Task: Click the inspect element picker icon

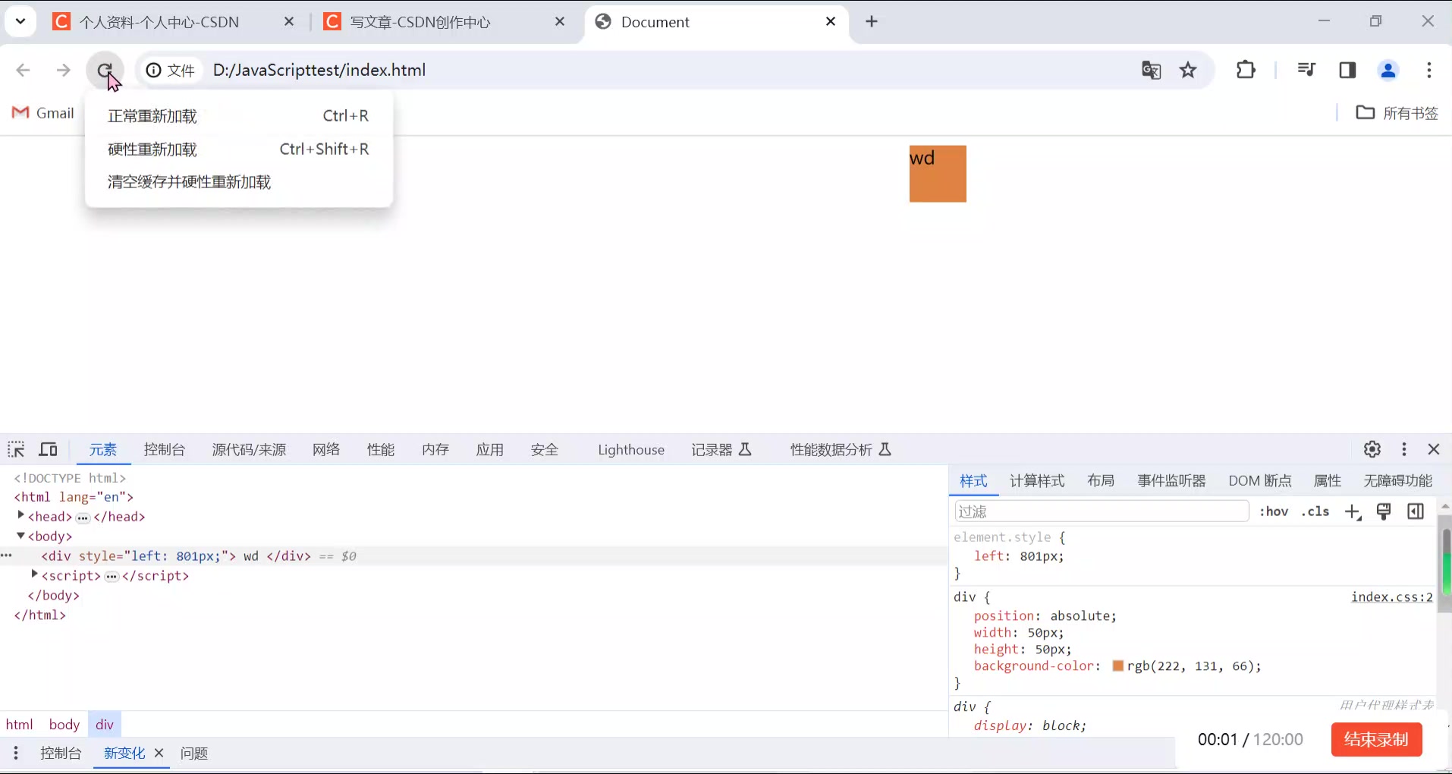Action: click(16, 449)
